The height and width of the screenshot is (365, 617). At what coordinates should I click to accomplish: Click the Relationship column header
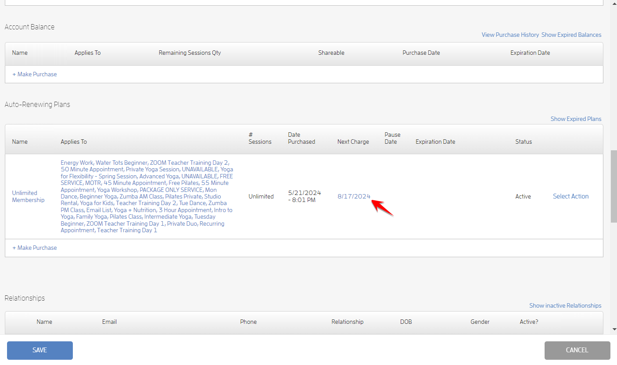(348, 322)
